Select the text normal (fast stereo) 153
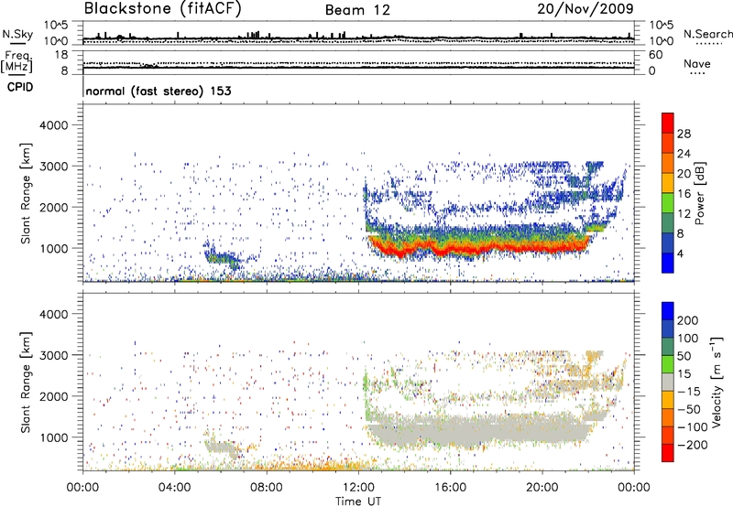 tap(159, 92)
